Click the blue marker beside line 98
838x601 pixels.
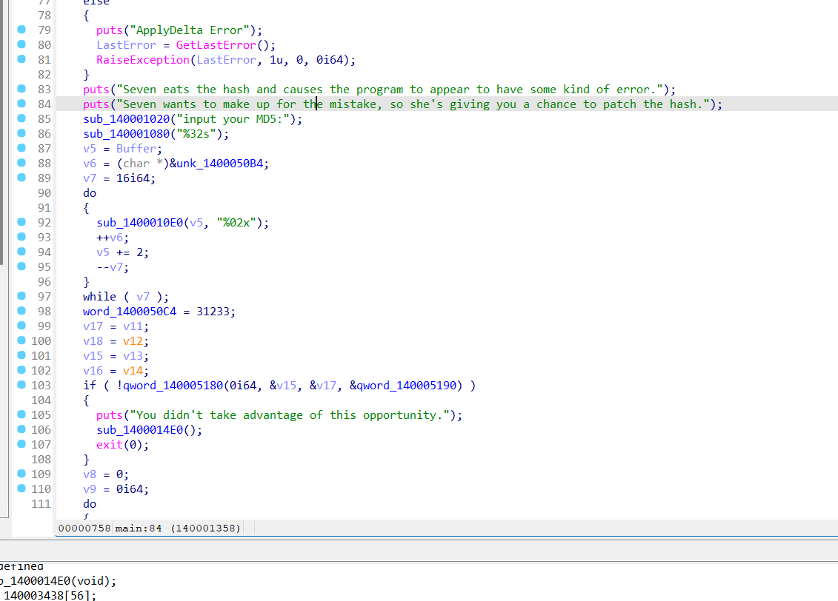tap(21, 311)
